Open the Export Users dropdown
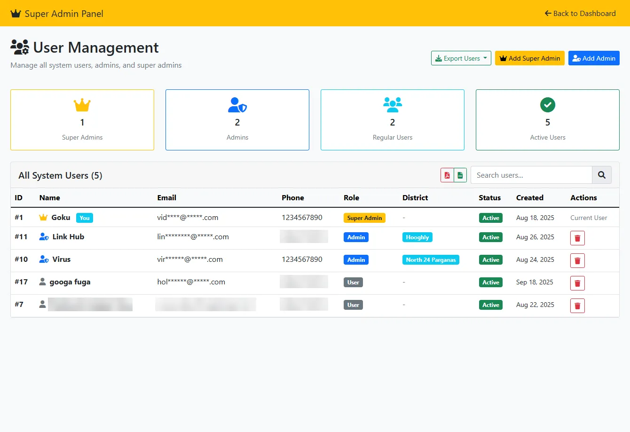Viewport: 630px width, 432px height. coord(461,58)
